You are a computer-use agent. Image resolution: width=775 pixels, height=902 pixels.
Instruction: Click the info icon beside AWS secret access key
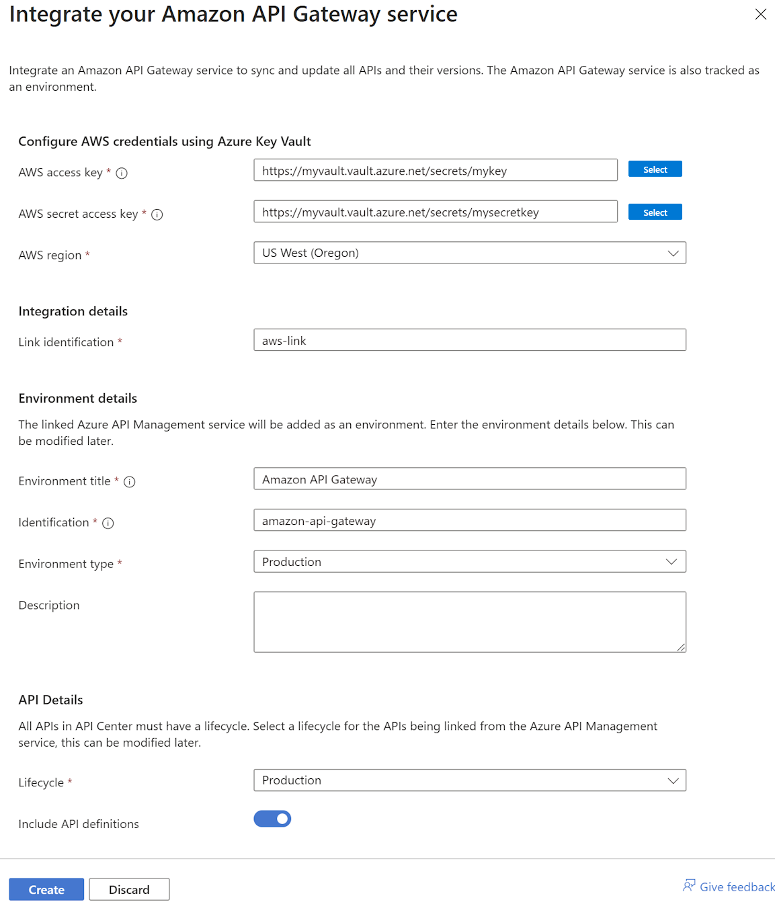point(157,214)
